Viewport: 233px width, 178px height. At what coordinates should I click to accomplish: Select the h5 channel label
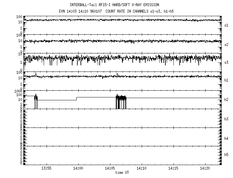(x=227, y=155)
